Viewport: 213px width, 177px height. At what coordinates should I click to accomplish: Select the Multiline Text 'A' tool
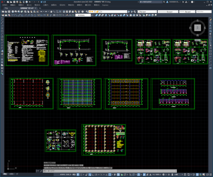tap(2, 71)
